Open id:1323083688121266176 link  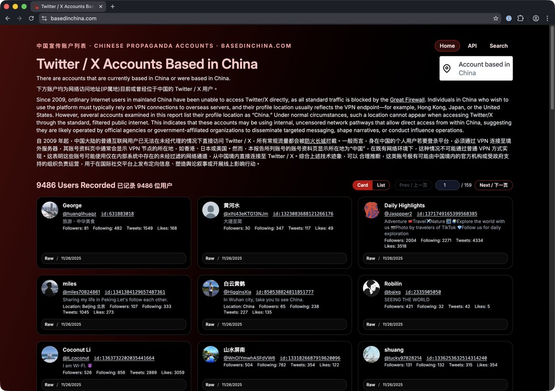303,214
